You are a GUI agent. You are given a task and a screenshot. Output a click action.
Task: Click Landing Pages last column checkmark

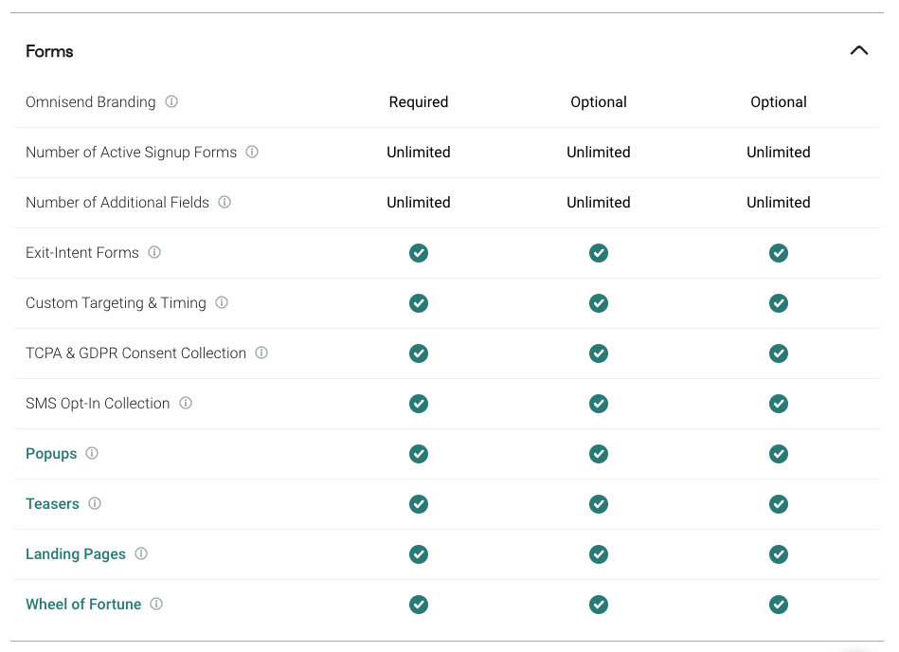point(779,554)
